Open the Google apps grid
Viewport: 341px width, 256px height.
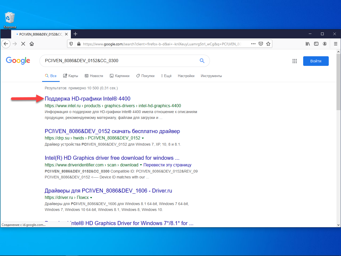click(294, 61)
